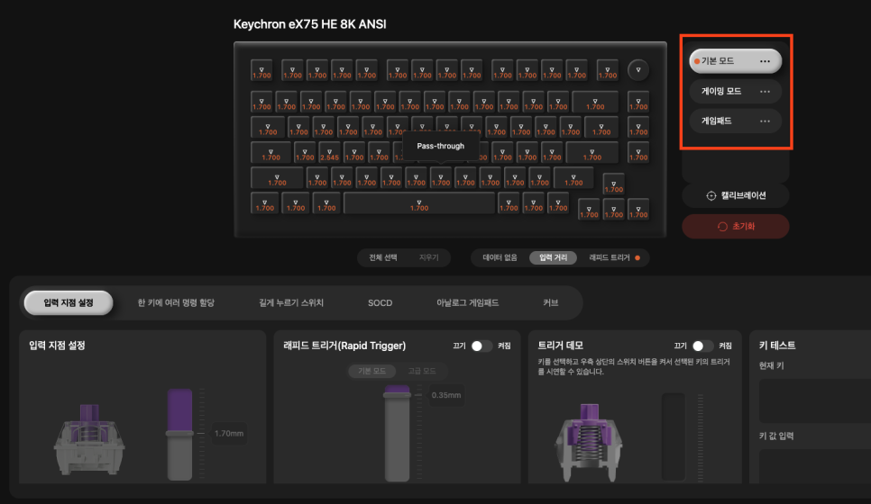
Task: Select 기본 모드 in Rapid Trigger panel
Action: tap(371, 371)
